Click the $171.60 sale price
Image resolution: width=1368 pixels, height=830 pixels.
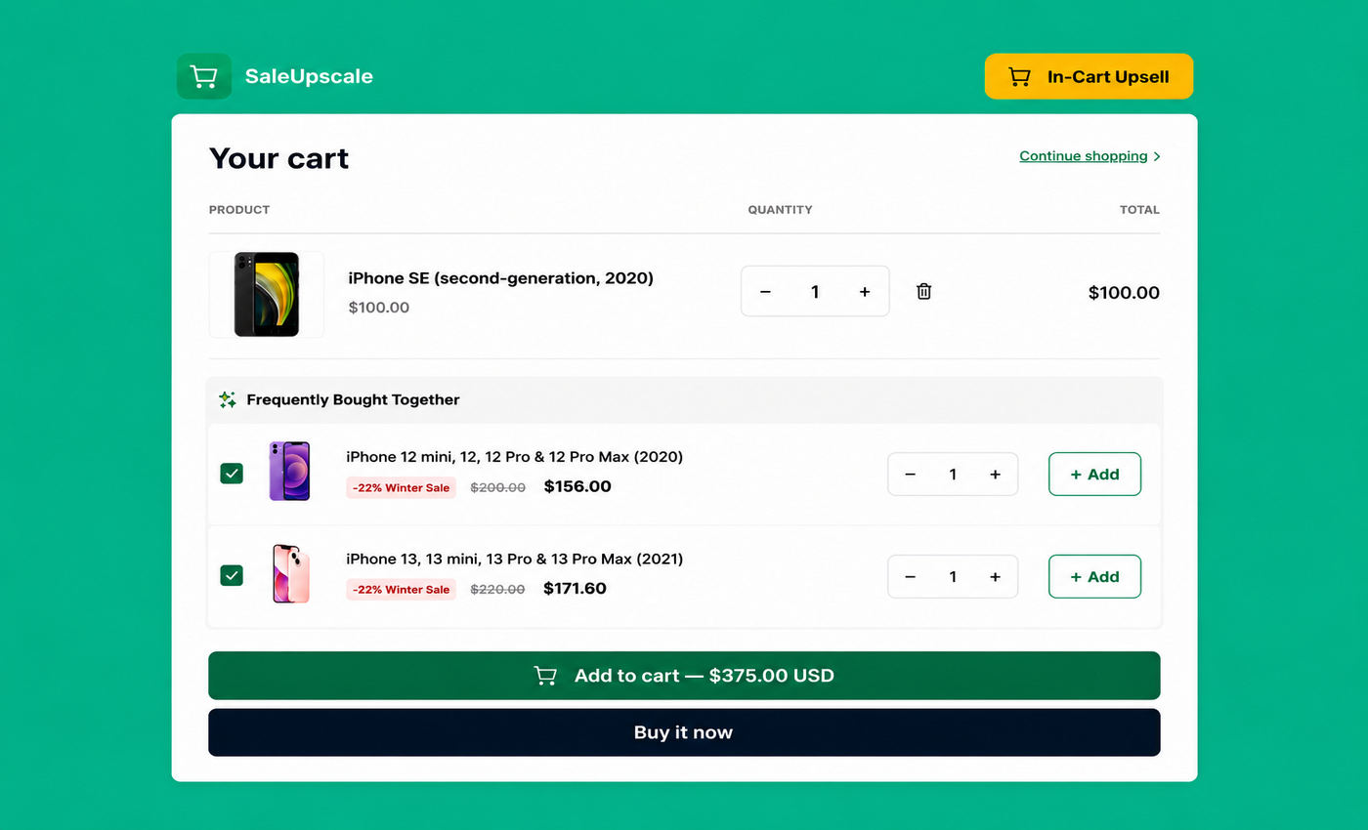575,589
